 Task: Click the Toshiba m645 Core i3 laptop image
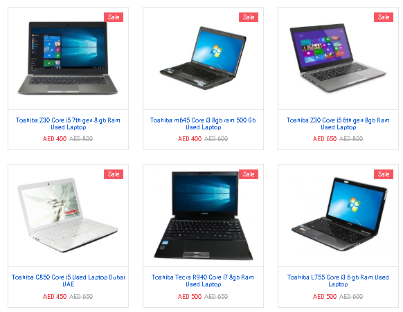(x=203, y=58)
